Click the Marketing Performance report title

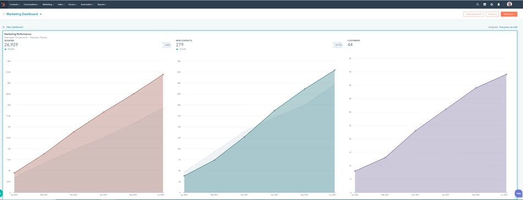pyautogui.click(x=18, y=34)
